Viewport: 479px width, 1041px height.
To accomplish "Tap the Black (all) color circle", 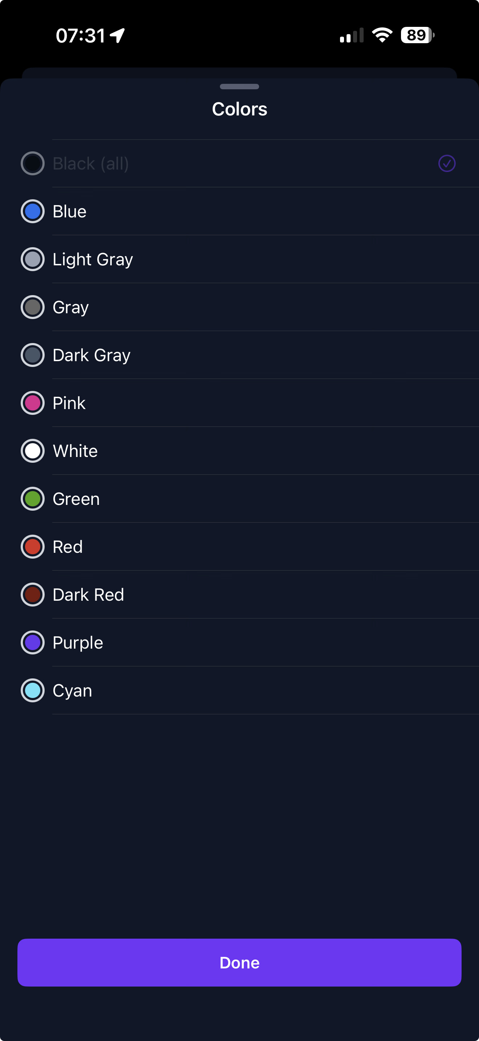I will click(x=33, y=164).
